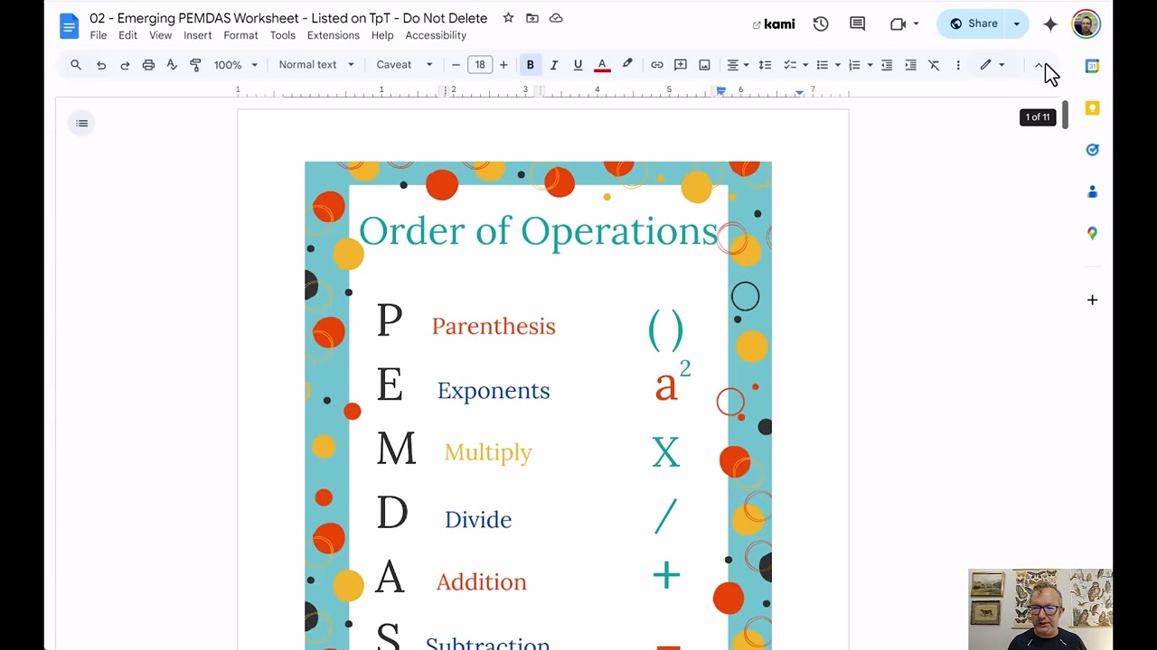
Task: Redo last action
Action: click(125, 65)
